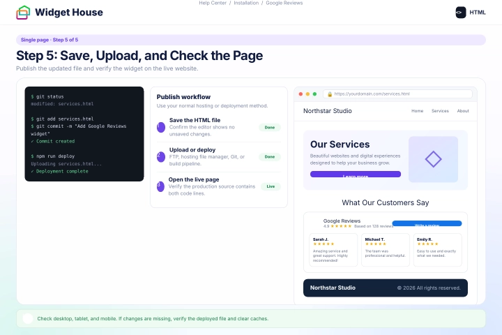This screenshot has height=335, width=502.
Task: Click the step 3 circle for Open the live page
Action: pyautogui.click(x=161, y=186)
